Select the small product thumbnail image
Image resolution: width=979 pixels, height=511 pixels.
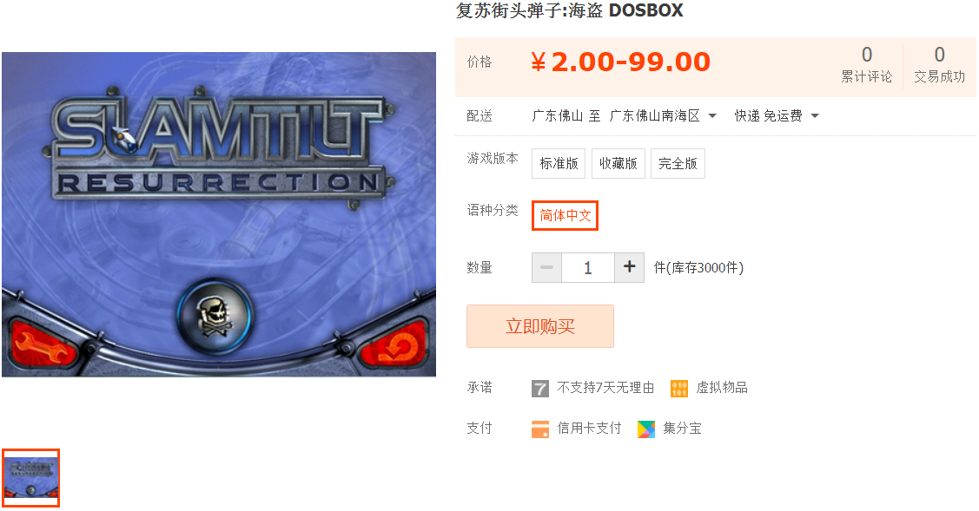pos(30,478)
